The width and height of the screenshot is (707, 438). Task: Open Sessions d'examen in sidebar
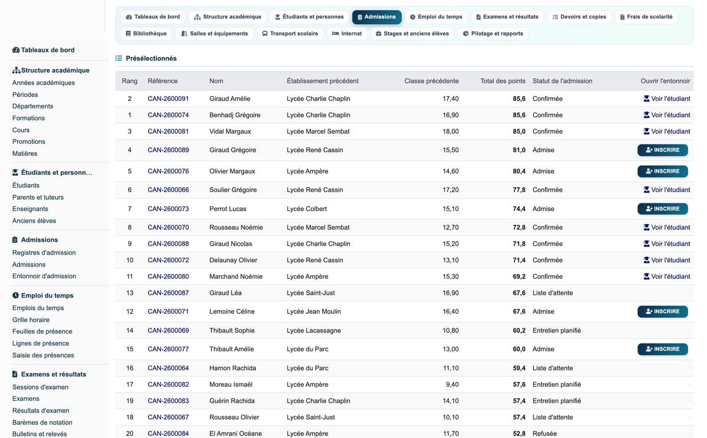[41, 387]
